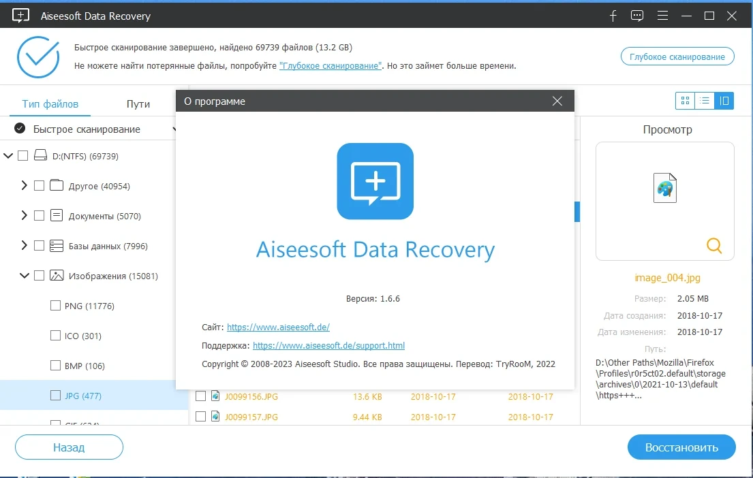Click the large Aiseesoft app logo

click(375, 181)
